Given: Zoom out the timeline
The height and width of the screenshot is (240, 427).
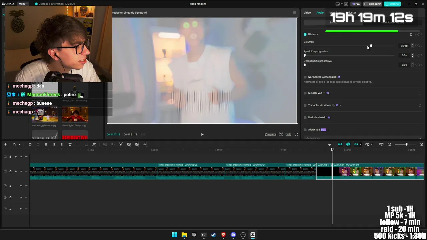Looking at the screenshot, I should 389,144.
